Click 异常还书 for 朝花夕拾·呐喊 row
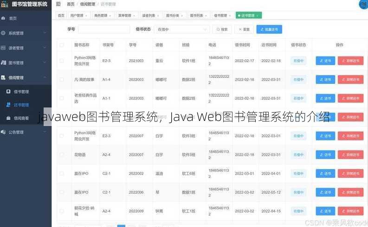The width and height of the screenshot is (368, 227). [351, 211]
